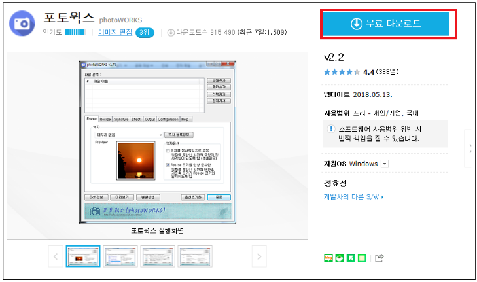
Task: Share to Naver cafe cup icon
Action: tap(340, 258)
